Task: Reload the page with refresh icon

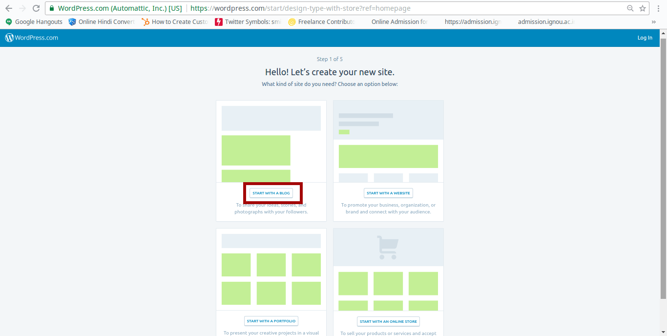Action: pyautogui.click(x=36, y=8)
